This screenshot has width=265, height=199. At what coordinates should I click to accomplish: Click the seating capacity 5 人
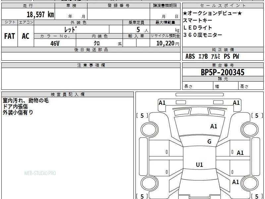(x=142, y=30)
